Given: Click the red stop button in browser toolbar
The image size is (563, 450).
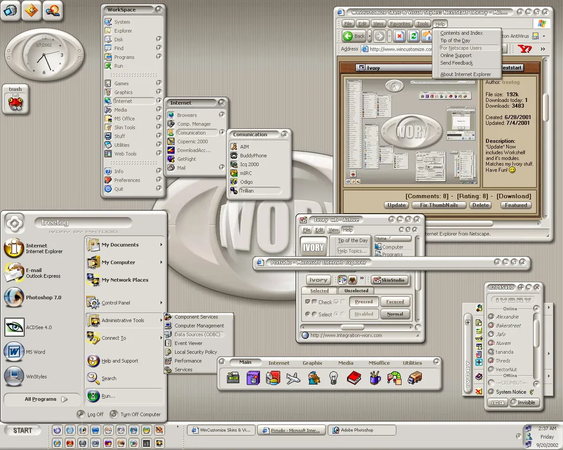Looking at the screenshot, I should pyautogui.click(x=399, y=36).
